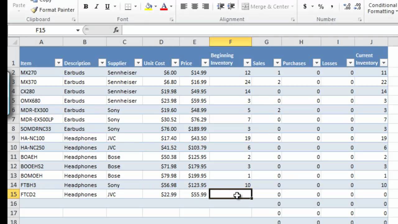This screenshot has height=224, width=398.
Task: Open the Item column filter dropdown
Action: (58, 63)
